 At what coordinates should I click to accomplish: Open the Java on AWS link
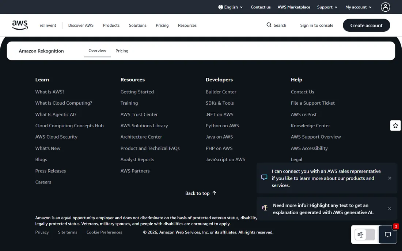pos(219,137)
